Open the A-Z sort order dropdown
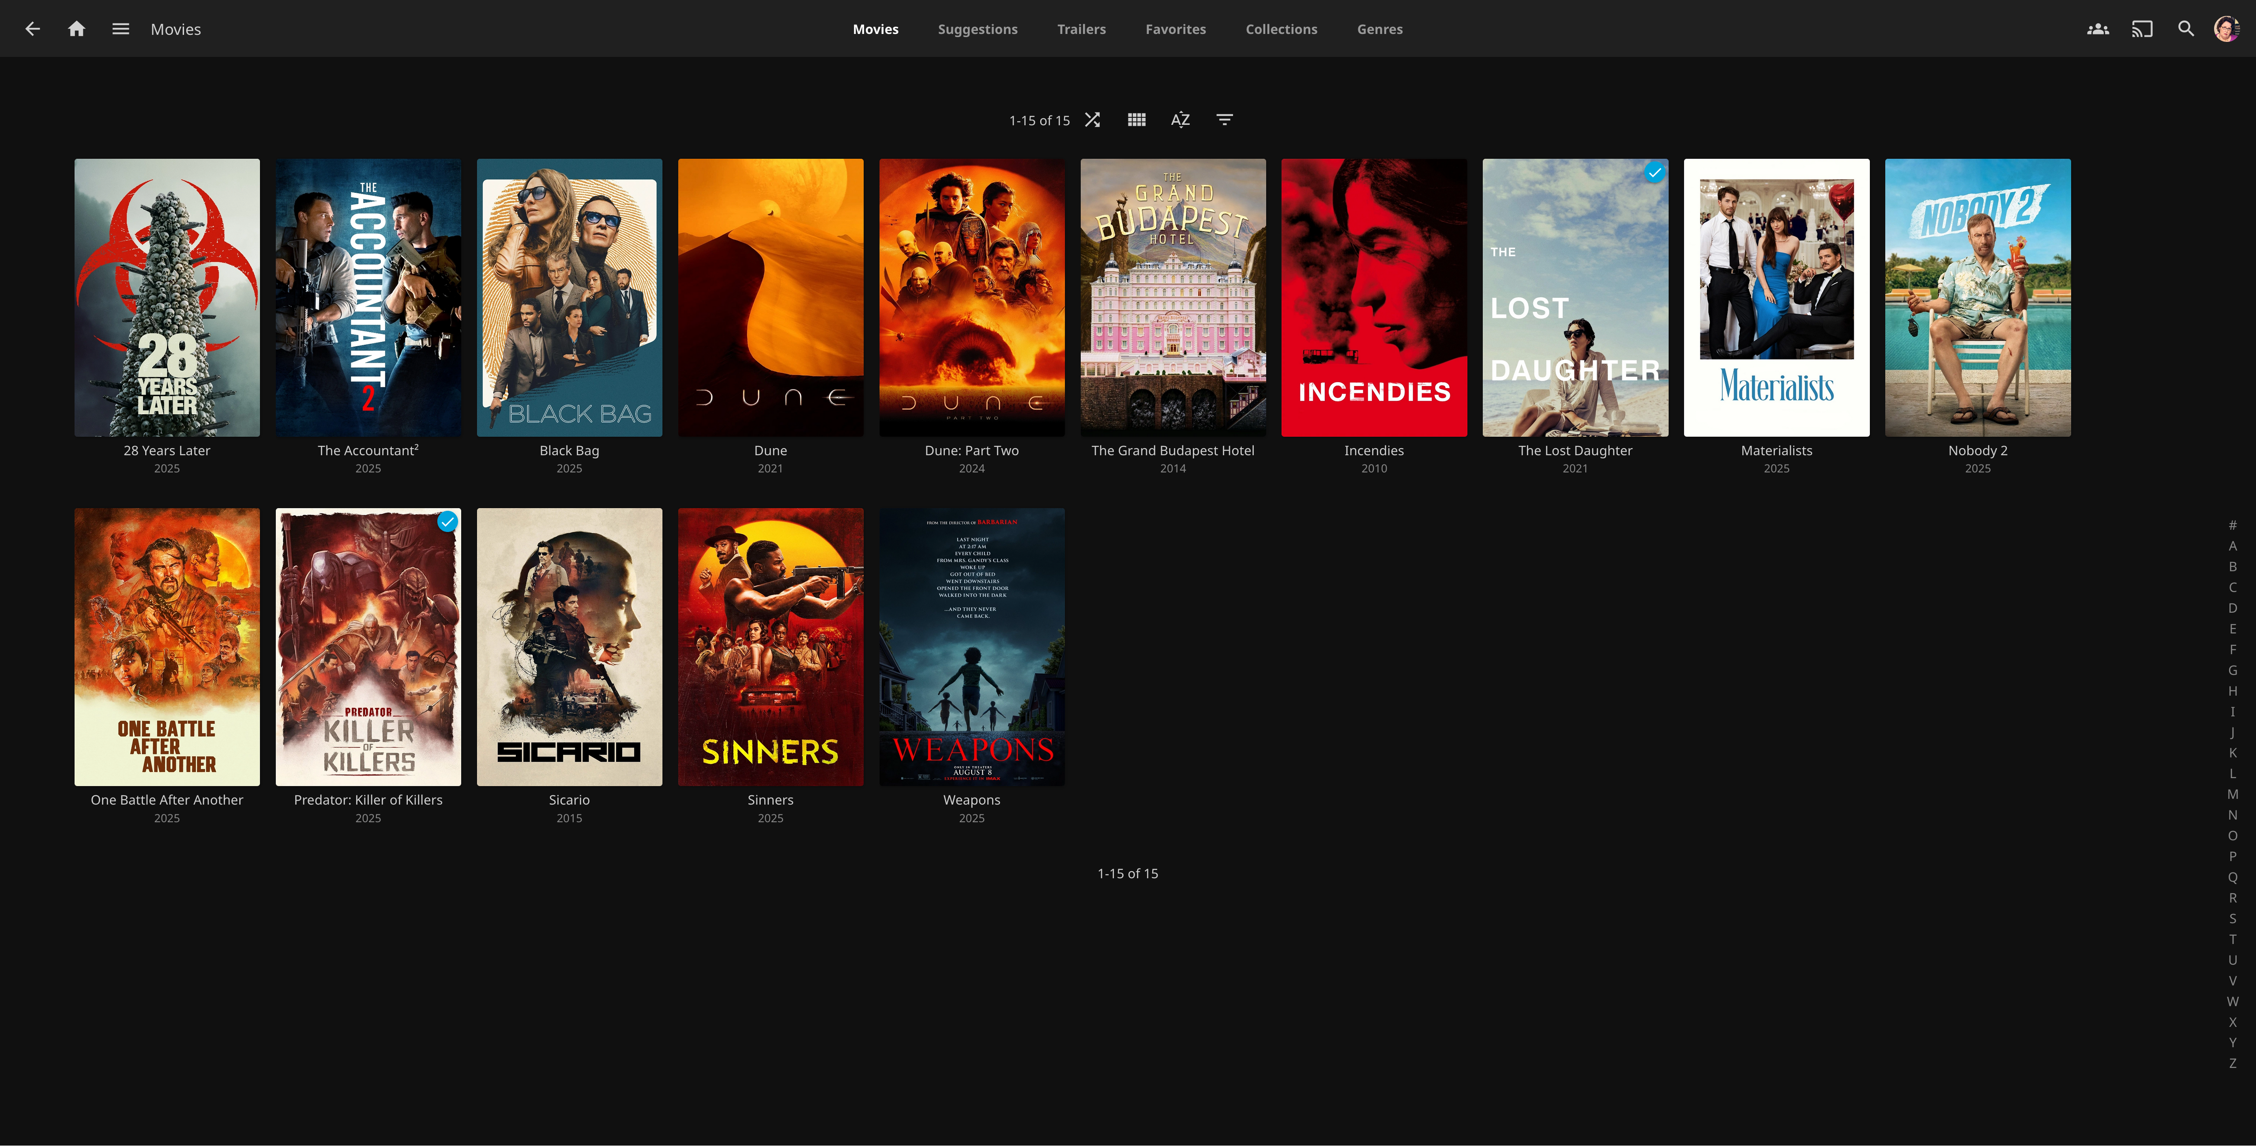Screen dimensions: 2256x1146 (1181, 120)
